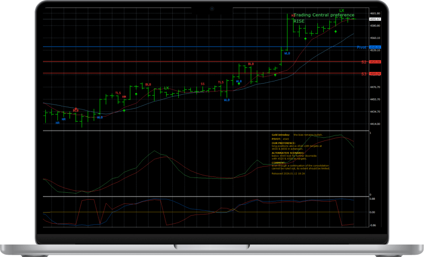
Task: Click the red HM candlestick marker
Action: pyautogui.click(x=124, y=97)
